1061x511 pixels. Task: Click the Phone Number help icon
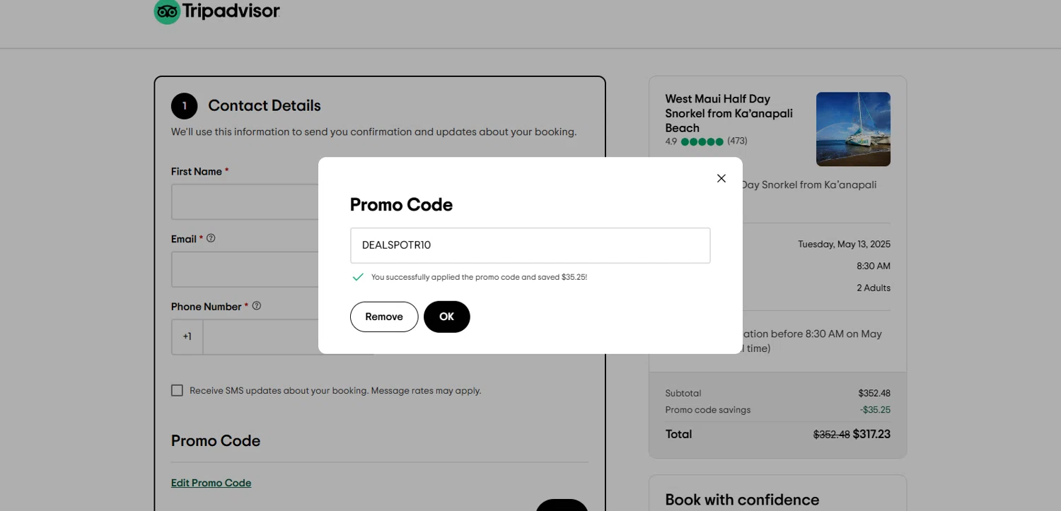point(257,306)
